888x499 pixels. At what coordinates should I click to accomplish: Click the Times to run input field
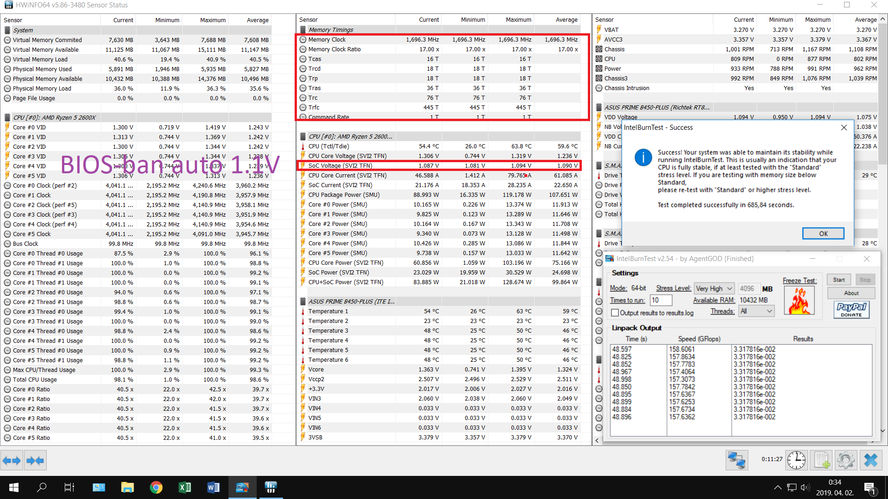[x=661, y=300]
